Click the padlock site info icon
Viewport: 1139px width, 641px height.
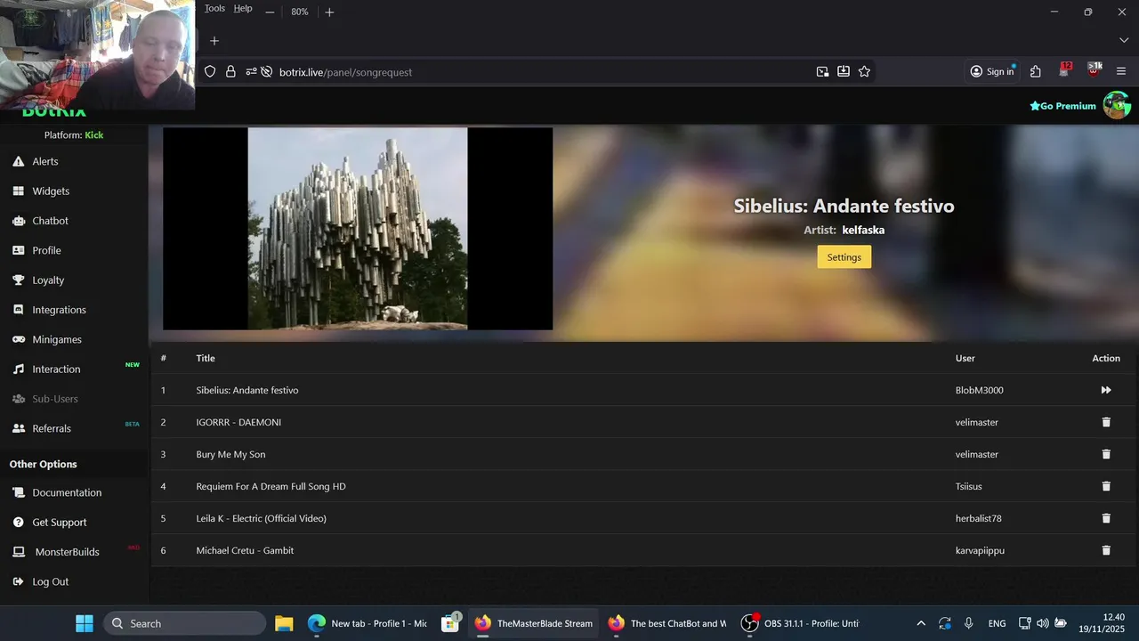230,71
